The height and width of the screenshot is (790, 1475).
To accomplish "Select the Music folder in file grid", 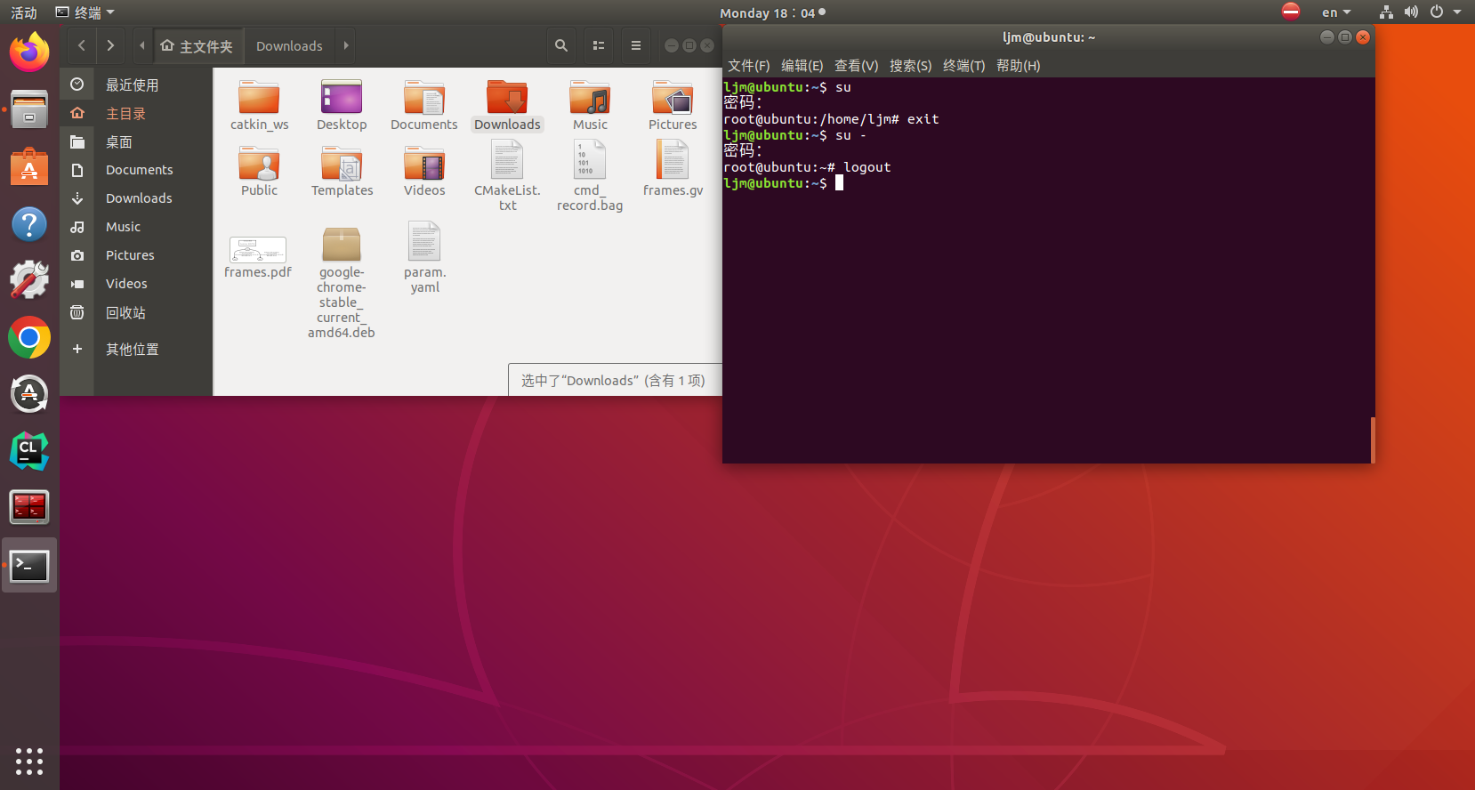I will coord(590,105).
